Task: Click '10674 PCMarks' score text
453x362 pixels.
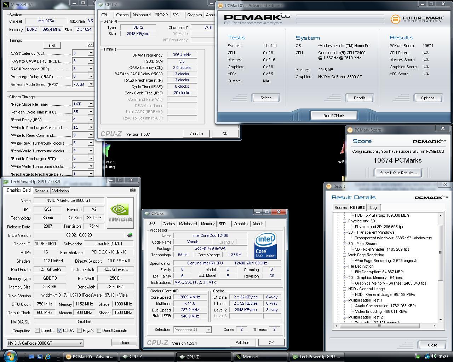Action: click(x=397, y=160)
